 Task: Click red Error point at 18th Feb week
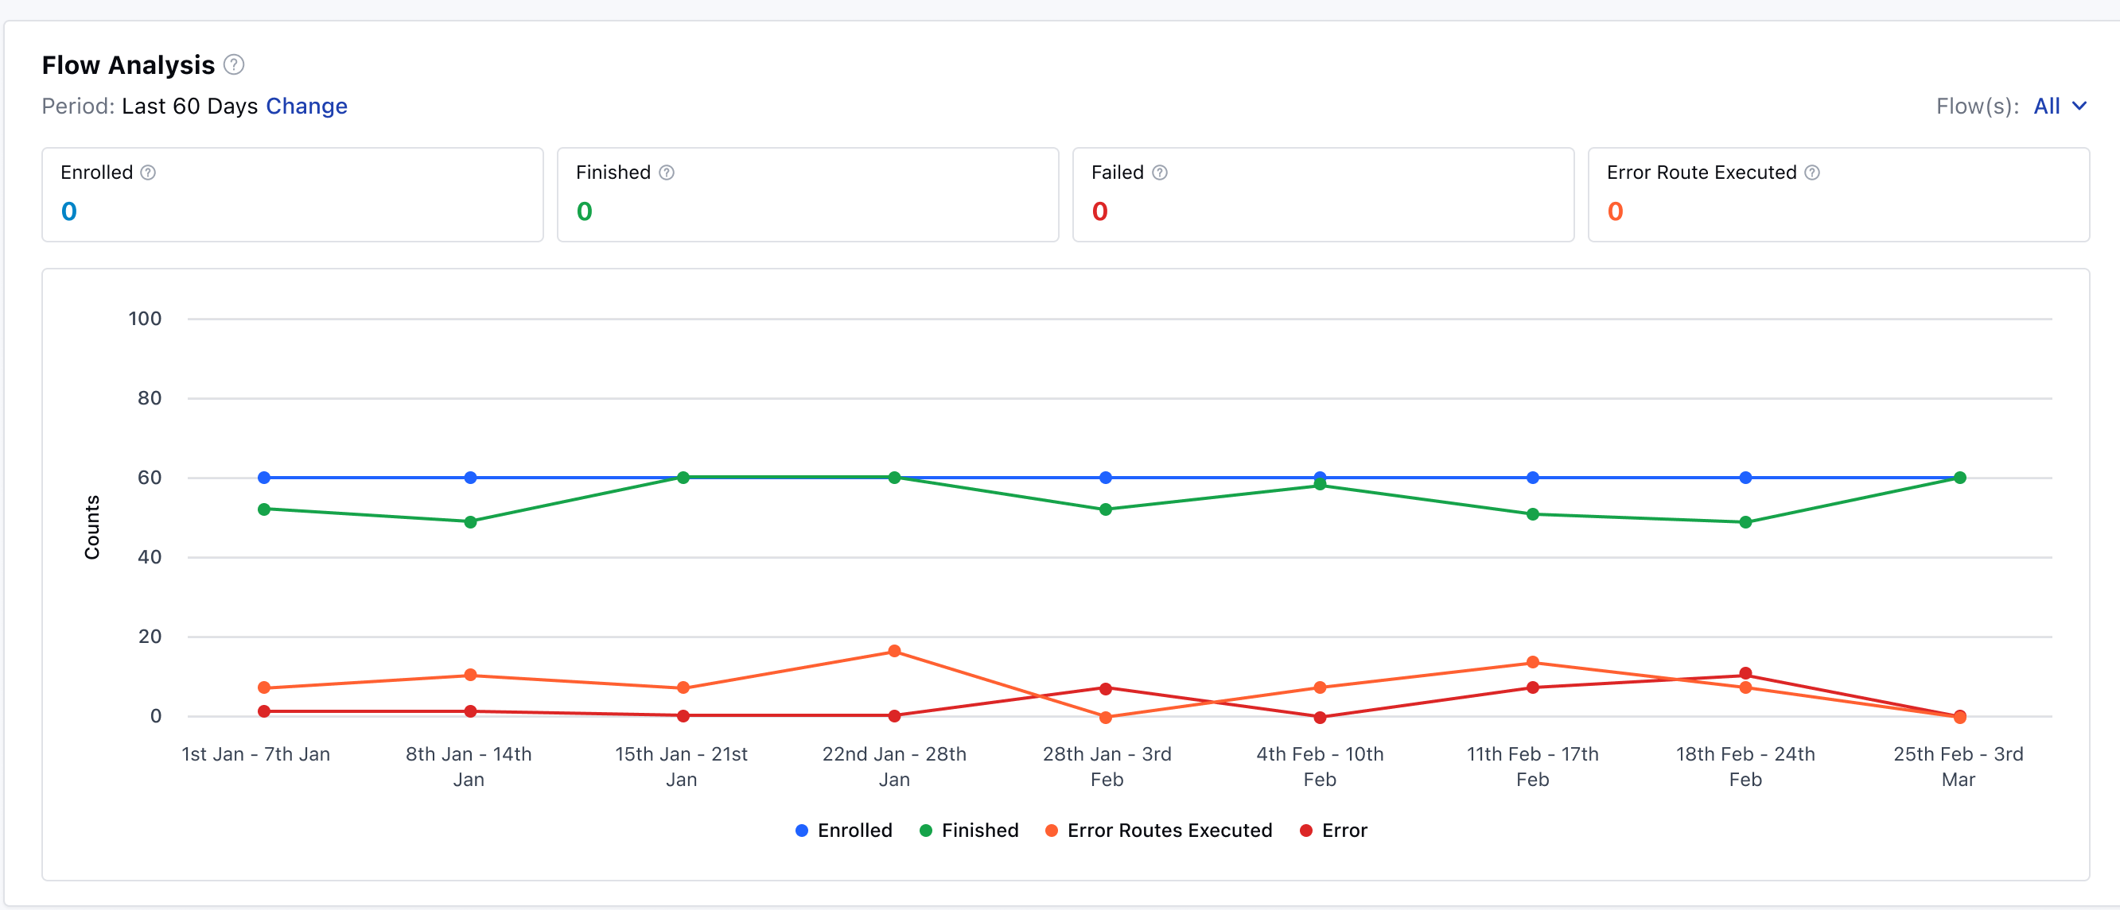(x=1745, y=673)
